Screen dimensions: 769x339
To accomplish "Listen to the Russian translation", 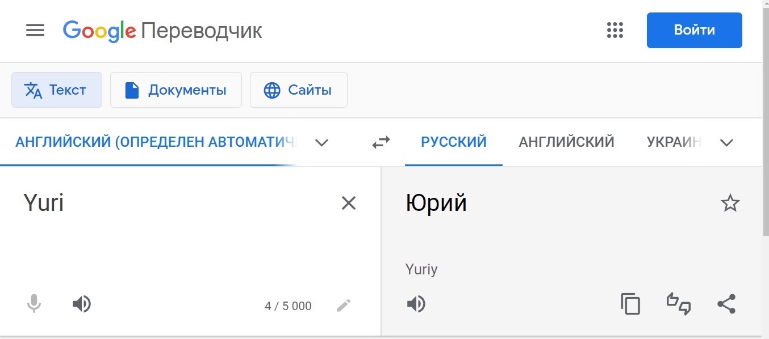I will click(416, 304).
